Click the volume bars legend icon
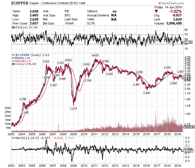 [13, 64]
